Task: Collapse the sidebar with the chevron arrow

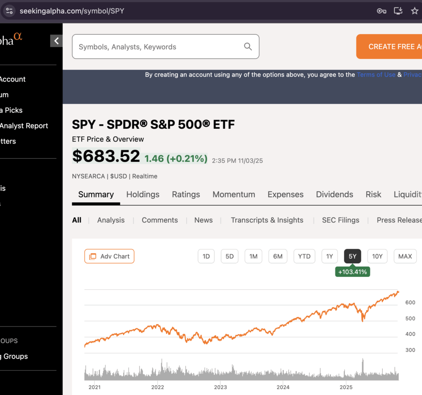Action: (x=56, y=41)
